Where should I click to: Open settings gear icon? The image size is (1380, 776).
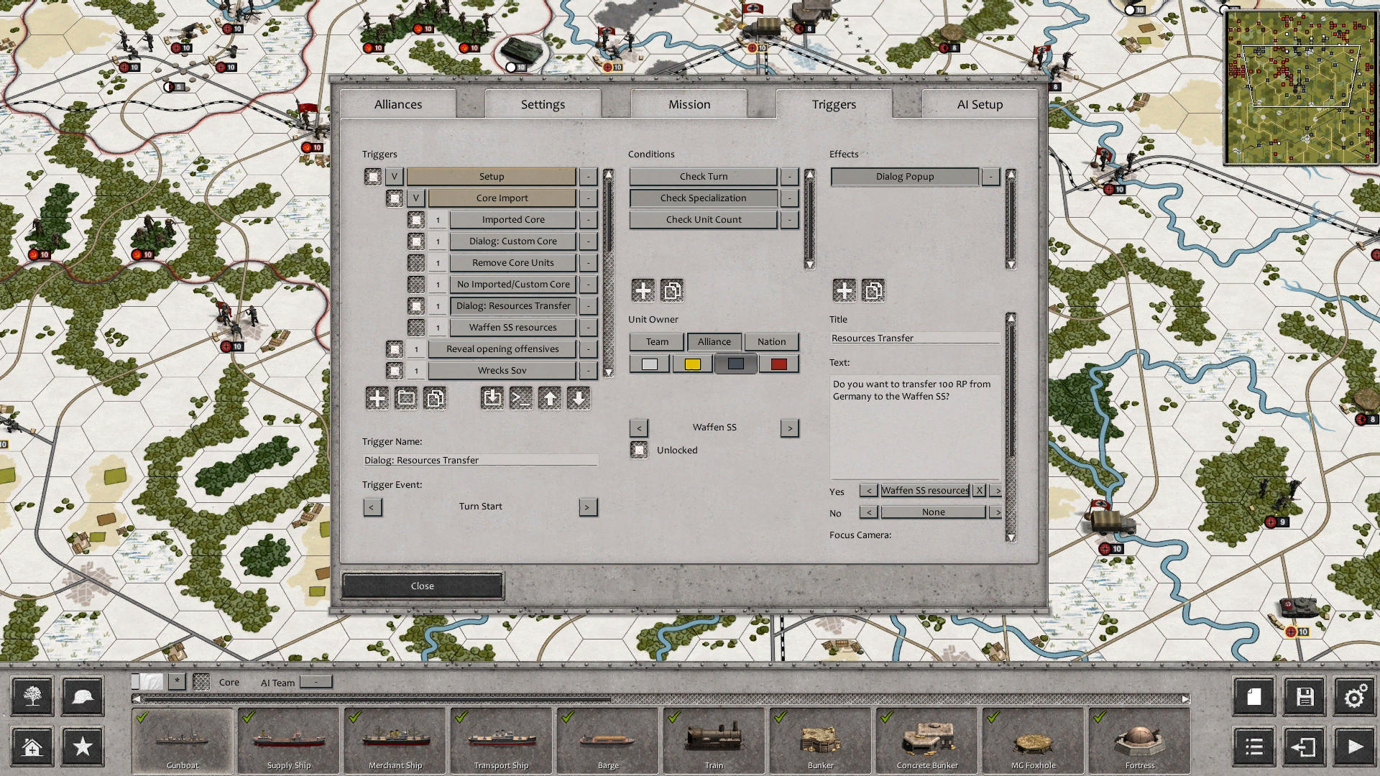click(1355, 696)
